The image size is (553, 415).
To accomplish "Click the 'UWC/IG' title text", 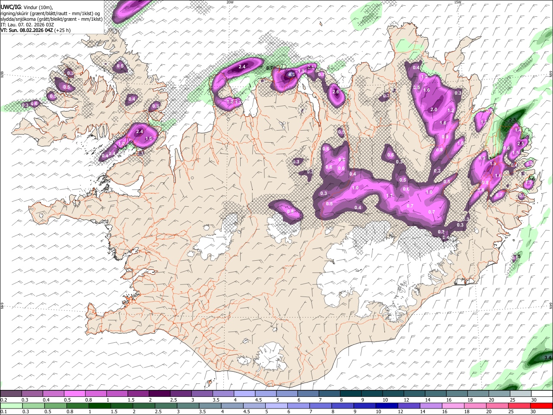I will [x=11, y=6].
